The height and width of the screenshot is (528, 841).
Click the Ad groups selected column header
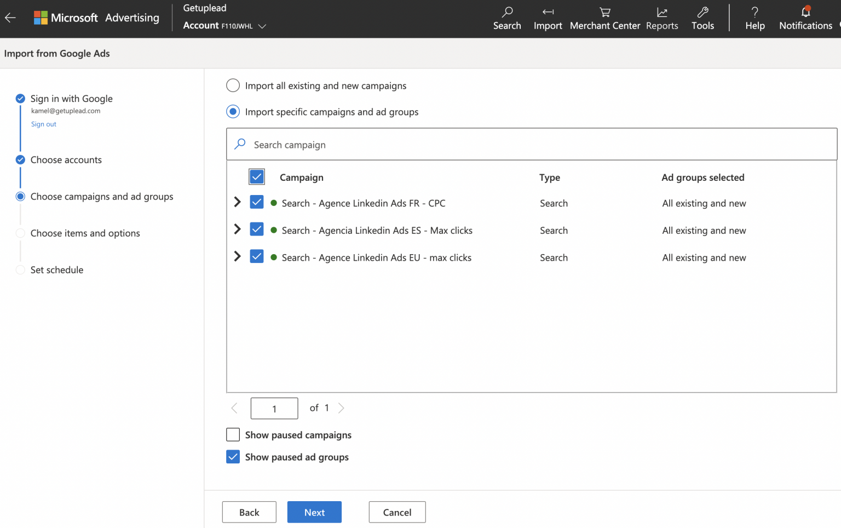pyautogui.click(x=703, y=177)
